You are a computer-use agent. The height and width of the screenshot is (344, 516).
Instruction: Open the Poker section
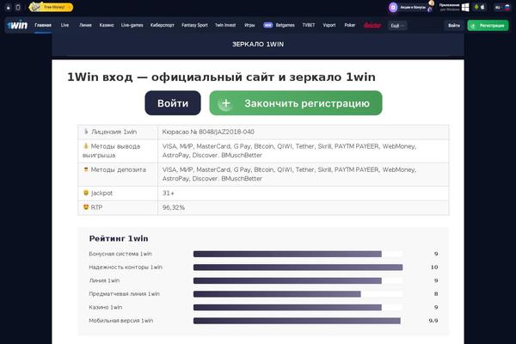350,25
